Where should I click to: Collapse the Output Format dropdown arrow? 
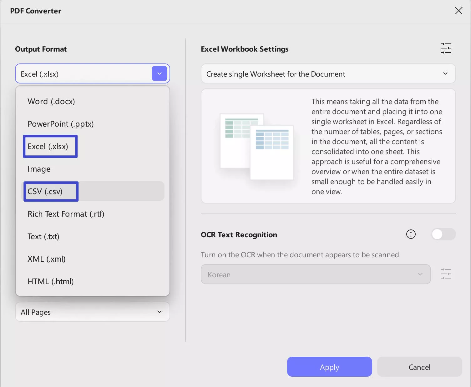(x=159, y=73)
